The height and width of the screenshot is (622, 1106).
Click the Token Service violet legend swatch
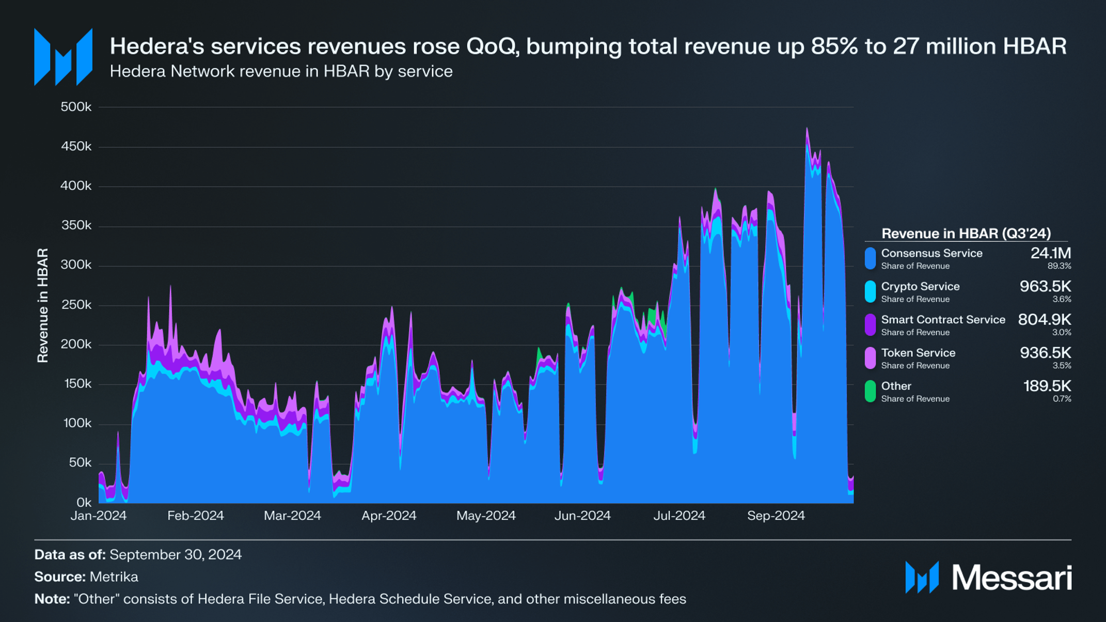tap(870, 358)
